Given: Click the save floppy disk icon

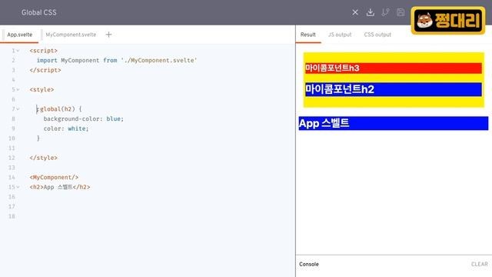Looking at the screenshot, I should click(x=401, y=12).
